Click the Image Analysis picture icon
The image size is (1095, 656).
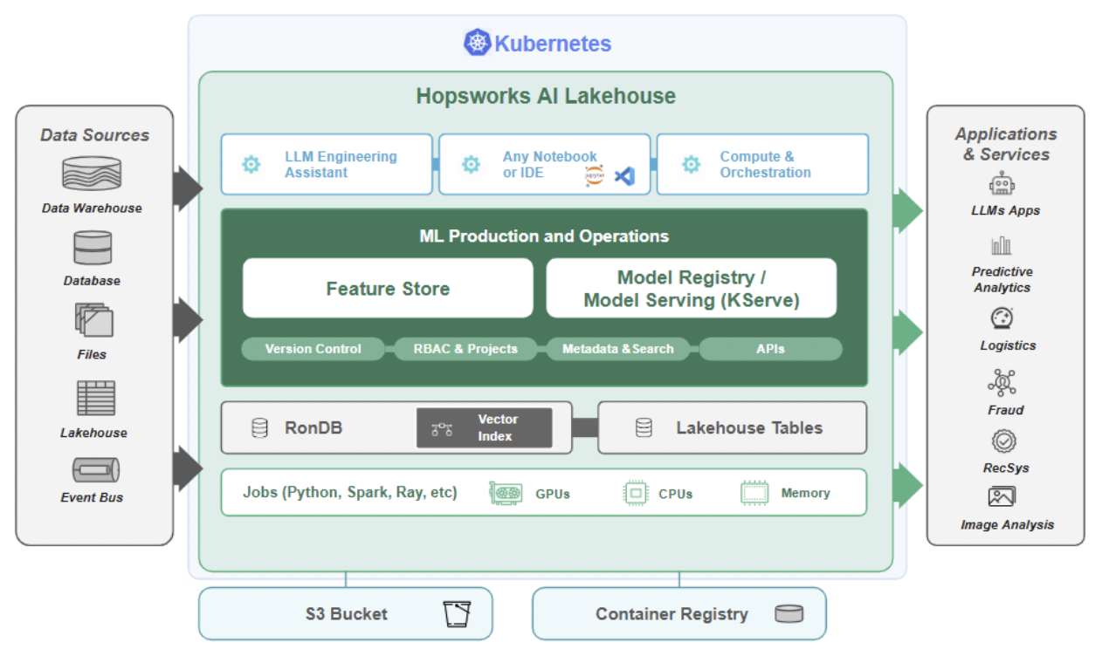point(1001,497)
